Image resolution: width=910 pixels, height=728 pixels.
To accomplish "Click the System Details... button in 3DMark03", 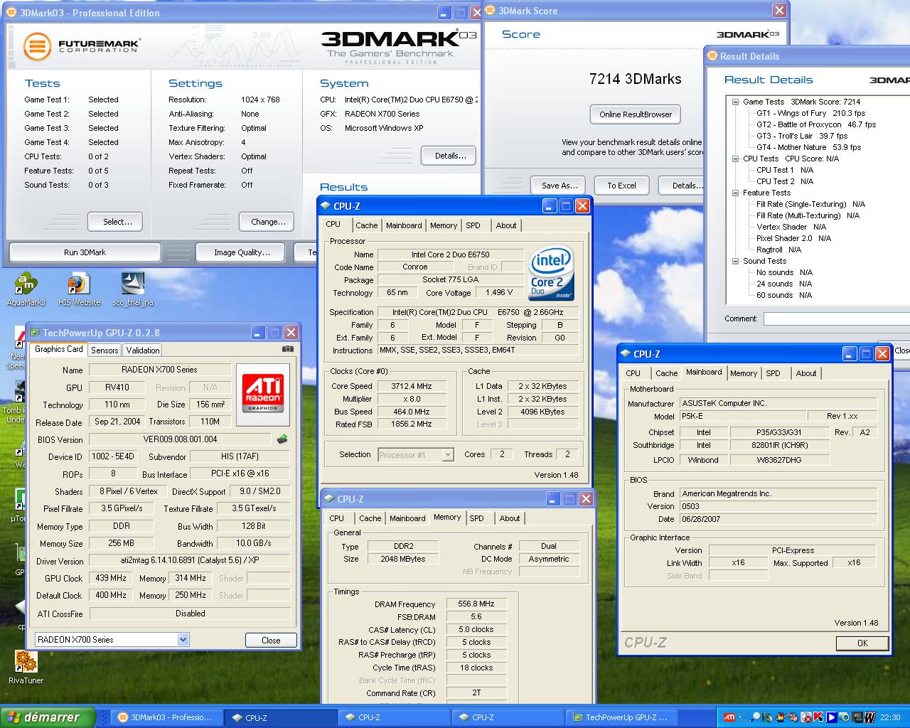I will (x=449, y=156).
